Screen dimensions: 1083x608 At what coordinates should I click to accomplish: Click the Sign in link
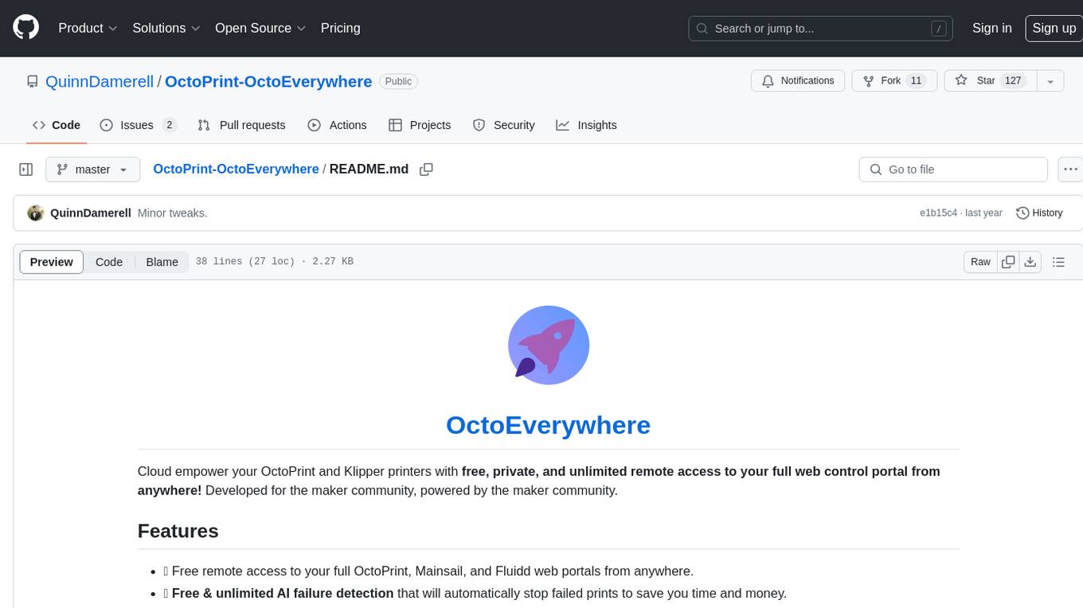click(991, 28)
